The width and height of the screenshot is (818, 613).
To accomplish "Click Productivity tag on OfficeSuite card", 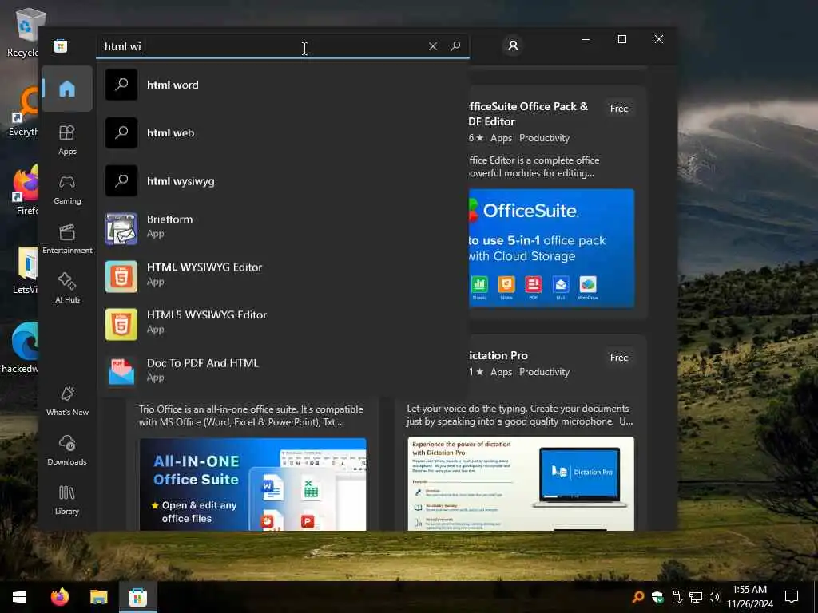I will pyautogui.click(x=544, y=138).
